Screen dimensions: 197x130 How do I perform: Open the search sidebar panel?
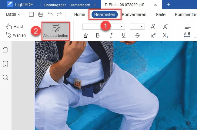[x=5, y=77]
